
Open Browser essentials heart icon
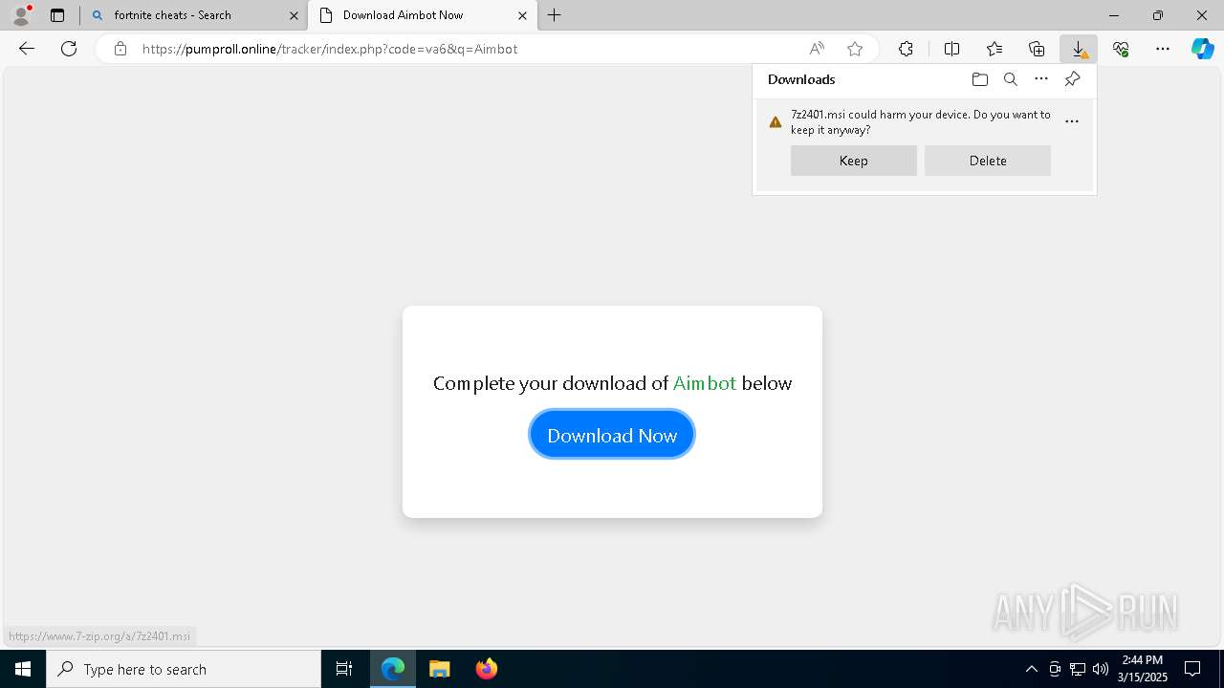tap(1121, 49)
